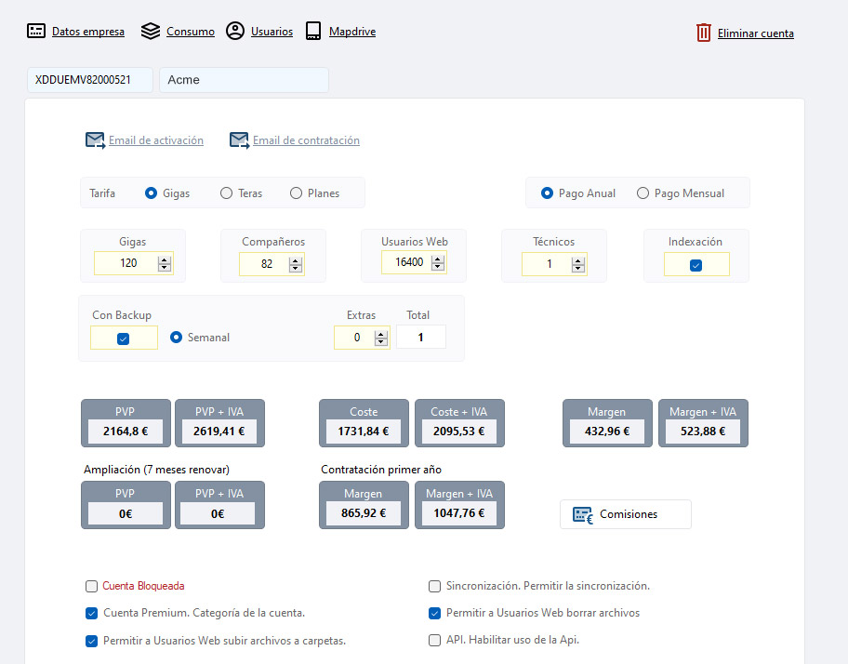Click the Datos empresa card icon
848x664 pixels.
pos(36,31)
